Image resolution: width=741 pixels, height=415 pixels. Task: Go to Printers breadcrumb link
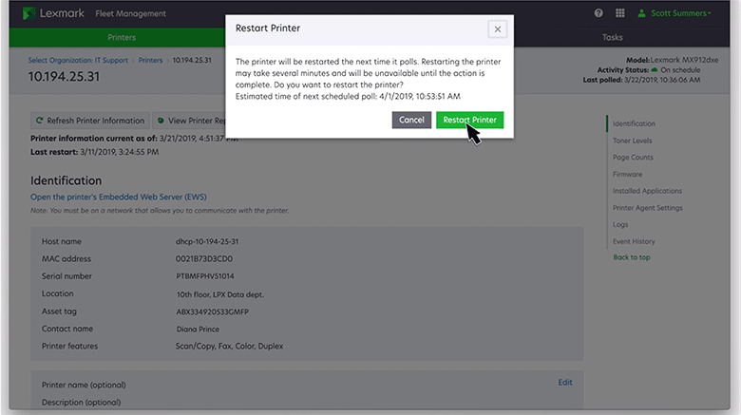151,60
